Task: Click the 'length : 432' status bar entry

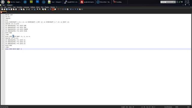Action: 124,107
